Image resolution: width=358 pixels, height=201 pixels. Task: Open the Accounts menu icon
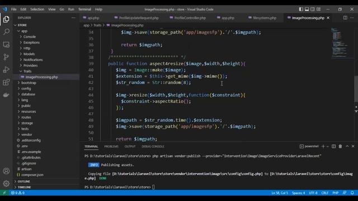[x=6, y=171]
